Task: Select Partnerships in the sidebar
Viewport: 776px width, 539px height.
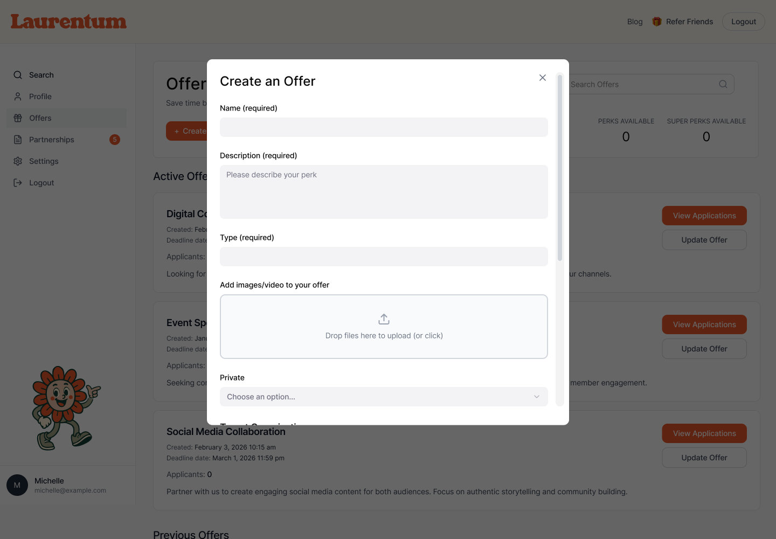Action: coord(51,139)
